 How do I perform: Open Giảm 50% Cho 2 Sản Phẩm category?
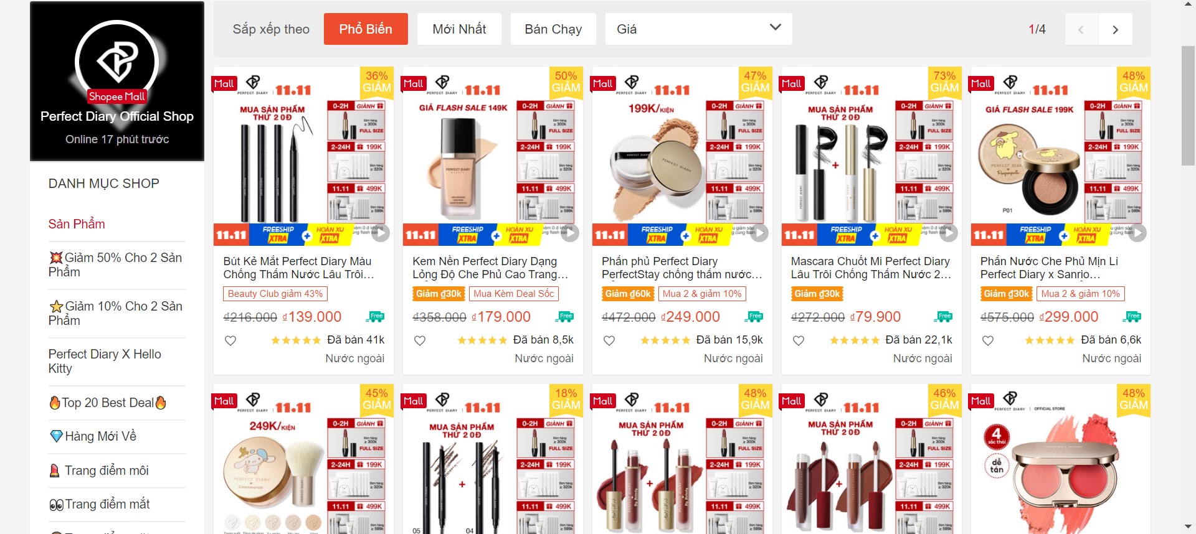pyautogui.click(x=116, y=265)
